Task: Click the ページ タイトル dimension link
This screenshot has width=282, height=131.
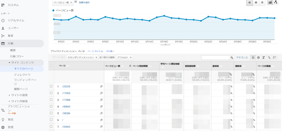Action: 95,51
